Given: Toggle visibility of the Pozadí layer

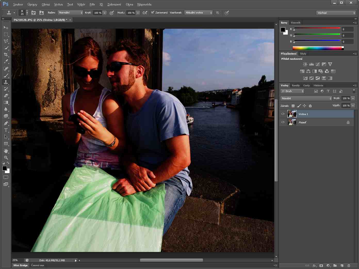Looking at the screenshot, I should (x=283, y=122).
